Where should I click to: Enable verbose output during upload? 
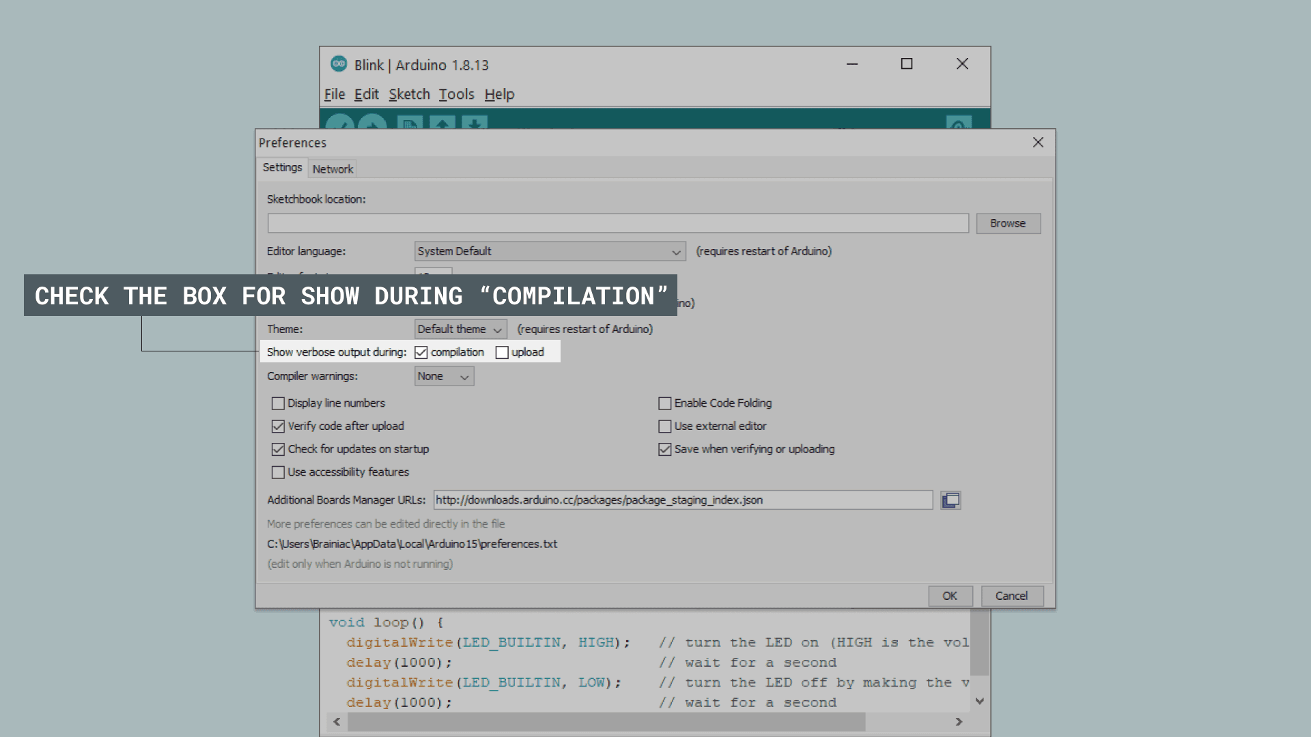(x=502, y=352)
